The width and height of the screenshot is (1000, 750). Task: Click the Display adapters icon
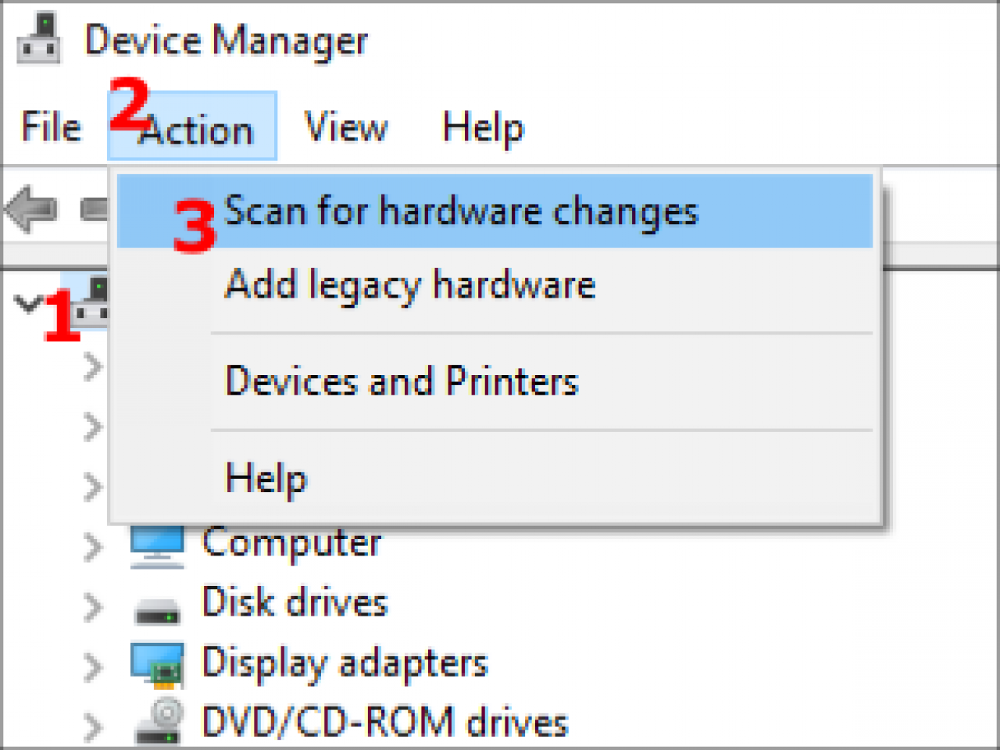coord(156,663)
